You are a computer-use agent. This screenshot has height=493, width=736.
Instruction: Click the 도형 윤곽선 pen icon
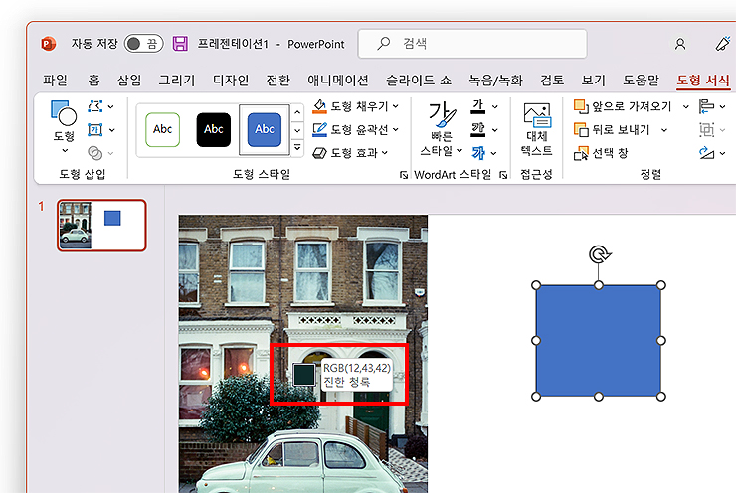(x=319, y=129)
